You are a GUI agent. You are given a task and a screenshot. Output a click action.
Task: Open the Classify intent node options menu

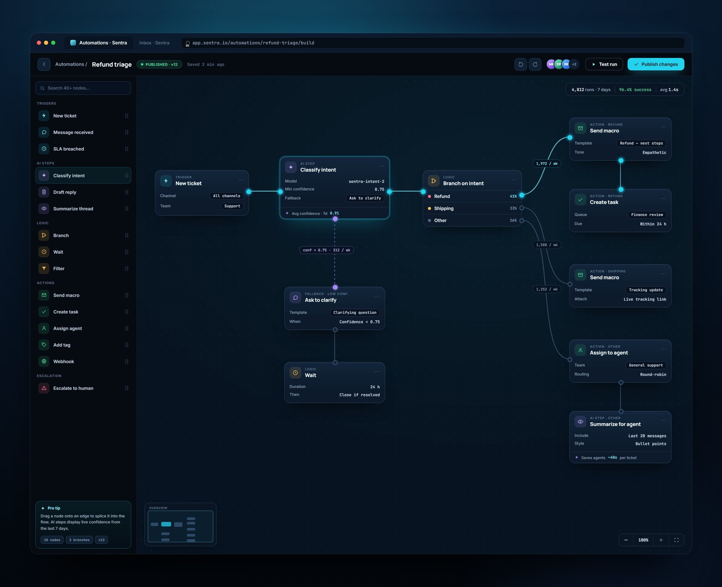pyautogui.click(x=381, y=166)
